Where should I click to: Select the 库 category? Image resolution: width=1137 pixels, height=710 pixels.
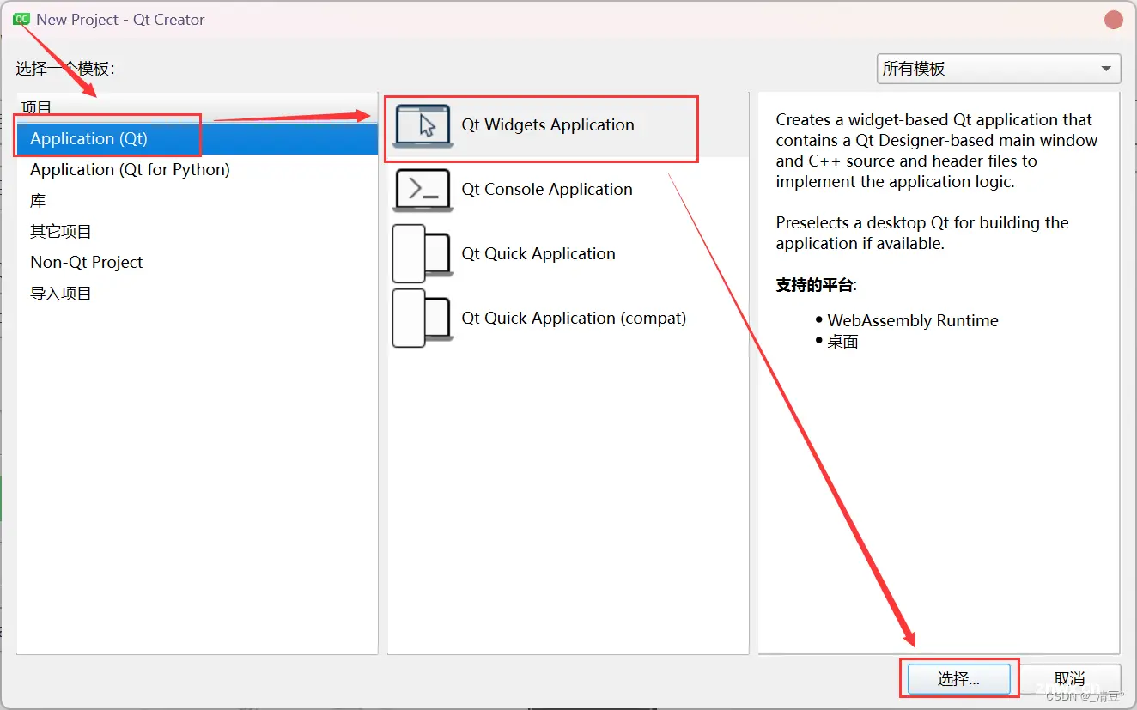coord(198,201)
